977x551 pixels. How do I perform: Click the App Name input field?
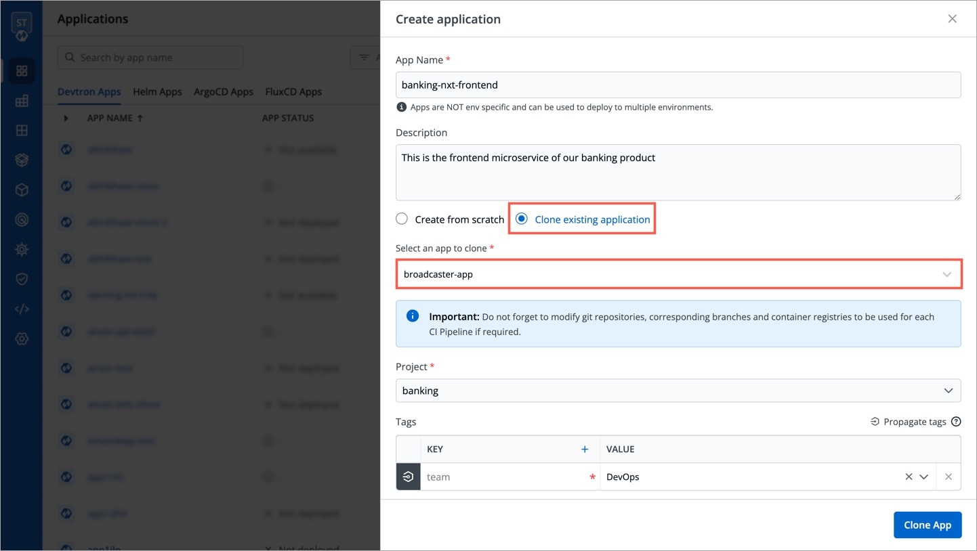pos(678,85)
